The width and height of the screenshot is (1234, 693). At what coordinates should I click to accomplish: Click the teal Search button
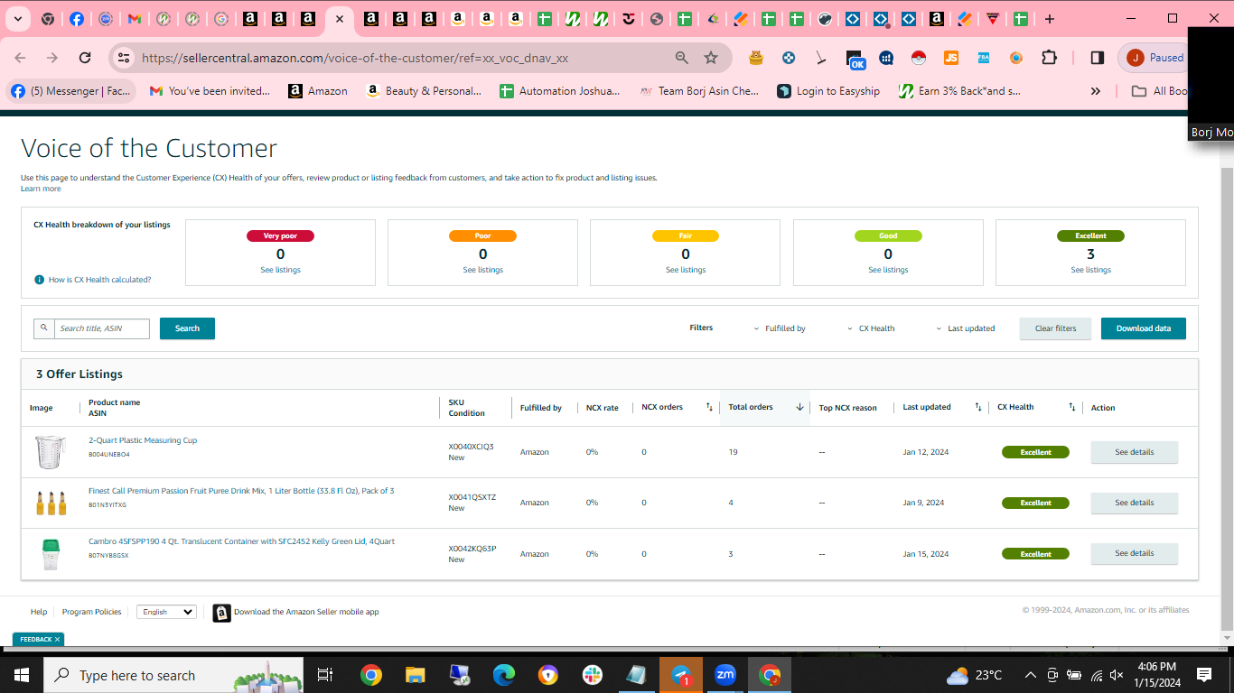[x=187, y=328]
